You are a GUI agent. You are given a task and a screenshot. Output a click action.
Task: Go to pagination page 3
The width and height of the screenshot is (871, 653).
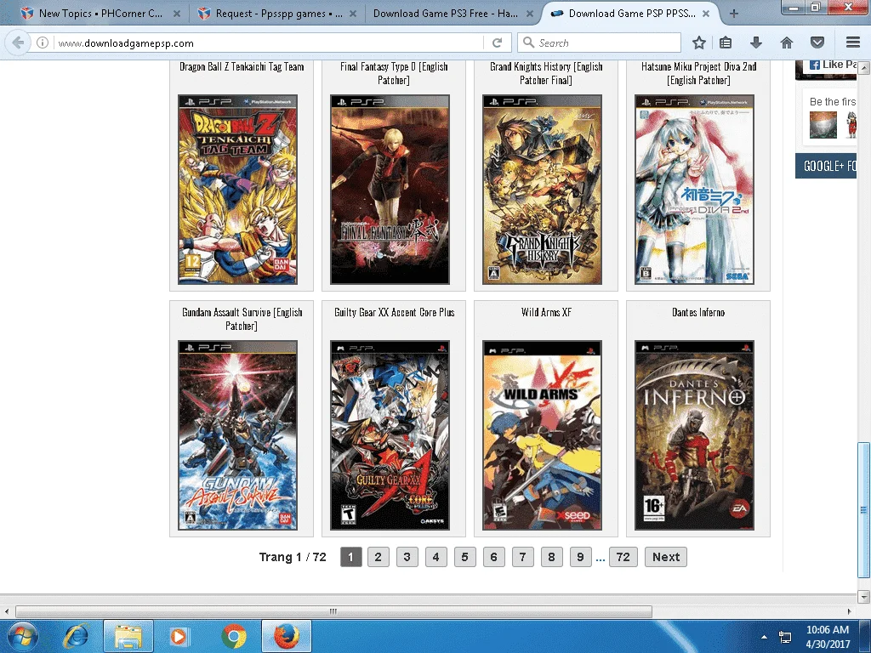click(407, 557)
